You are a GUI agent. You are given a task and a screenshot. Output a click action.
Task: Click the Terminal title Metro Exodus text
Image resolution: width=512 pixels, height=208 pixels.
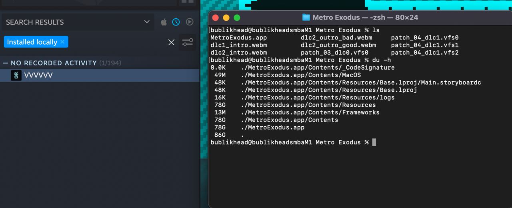tap(336, 18)
